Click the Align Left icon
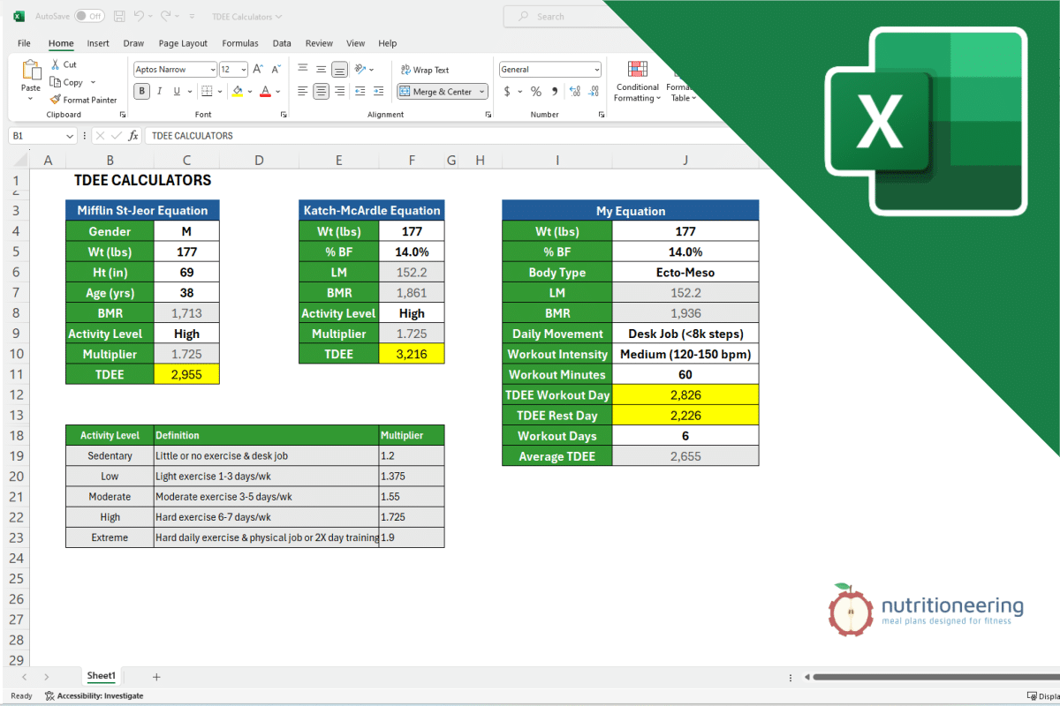The image size is (1060, 706). pos(302,91)
